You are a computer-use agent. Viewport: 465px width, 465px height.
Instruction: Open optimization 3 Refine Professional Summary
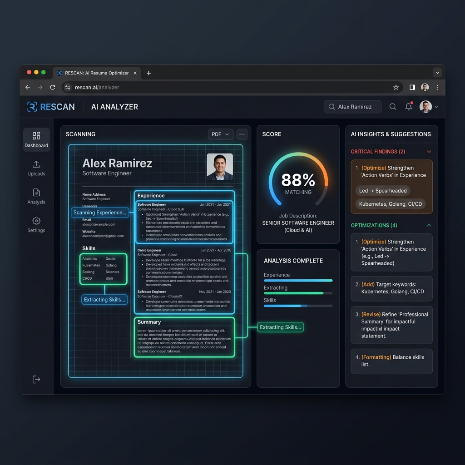pos(391,325)
